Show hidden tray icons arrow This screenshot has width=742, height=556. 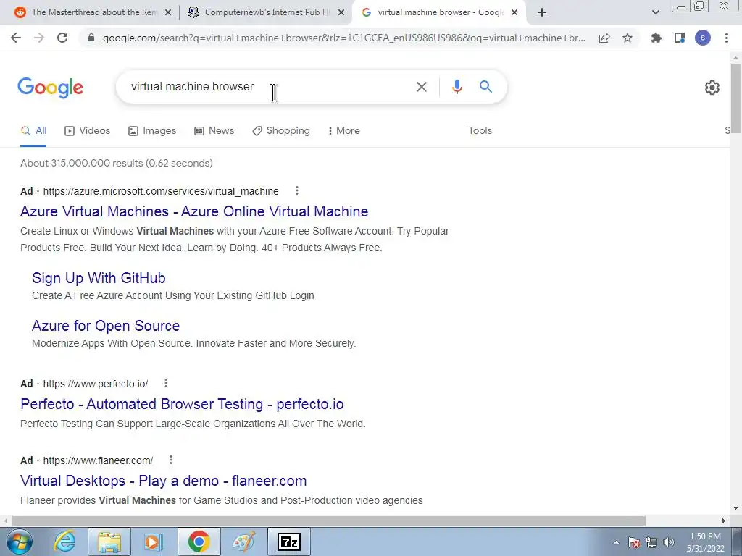tap(616, 542)
